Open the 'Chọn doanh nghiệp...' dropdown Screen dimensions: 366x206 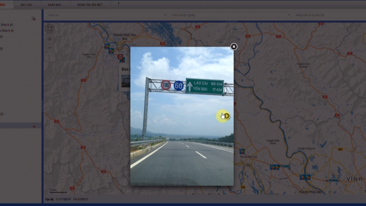coord(231,15)
